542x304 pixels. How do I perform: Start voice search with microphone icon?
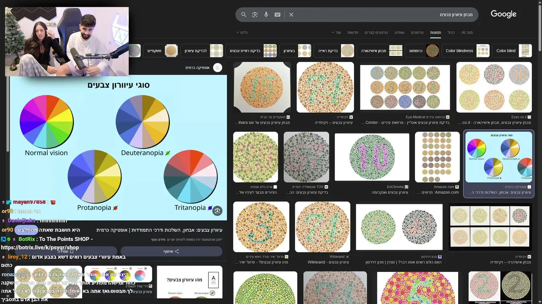266,14
